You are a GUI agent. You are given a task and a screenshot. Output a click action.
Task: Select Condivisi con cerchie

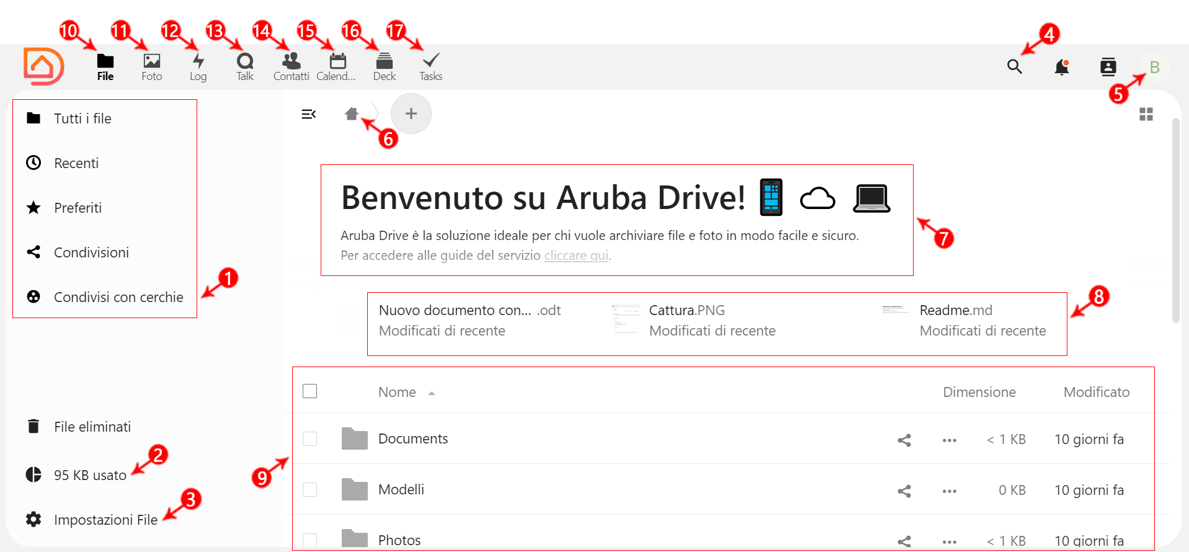tap(105, 297)
